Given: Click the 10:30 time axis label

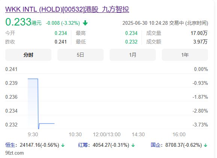Looking at the screenshot, I should point(75,134).
